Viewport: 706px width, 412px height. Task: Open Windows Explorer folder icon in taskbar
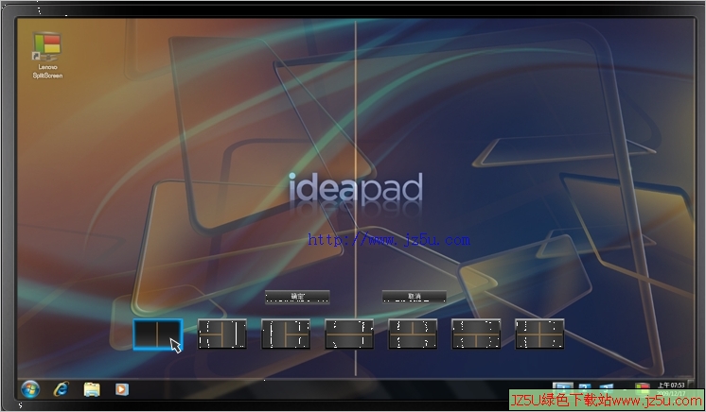tap(92, 389)
